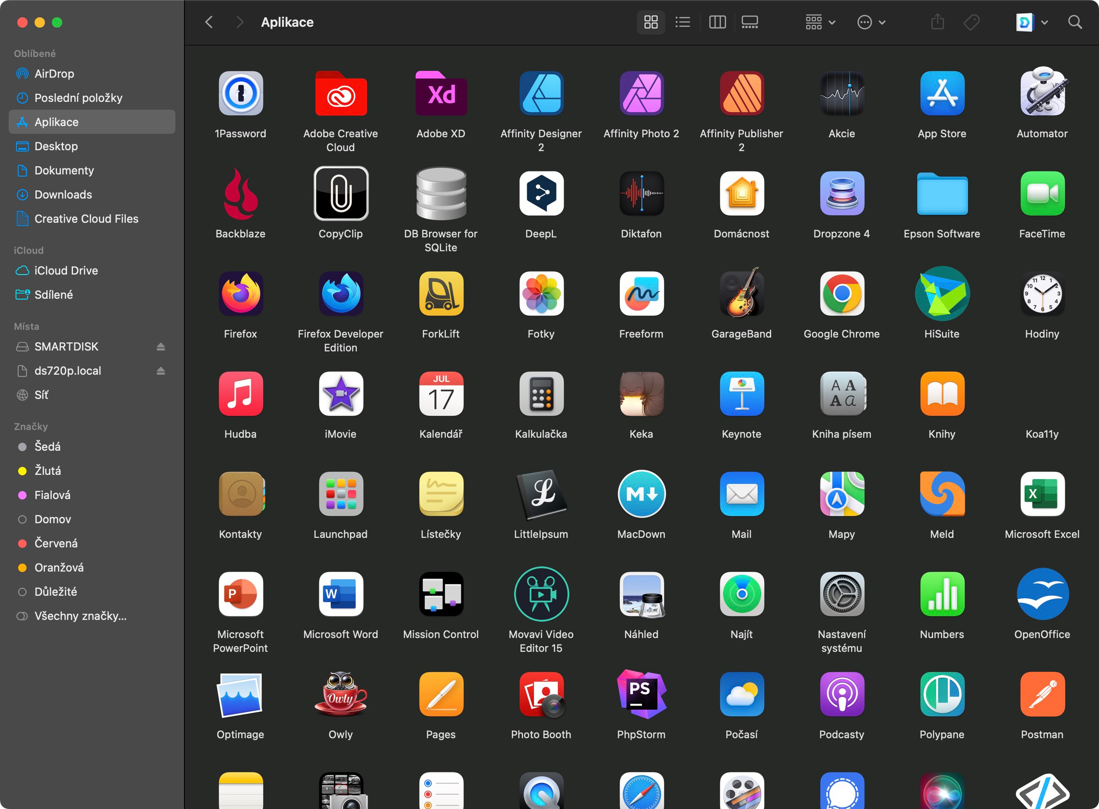This screenshot has height=809, width=1099.
Task: Switch to gallery view mode
Action: [750, 22]
